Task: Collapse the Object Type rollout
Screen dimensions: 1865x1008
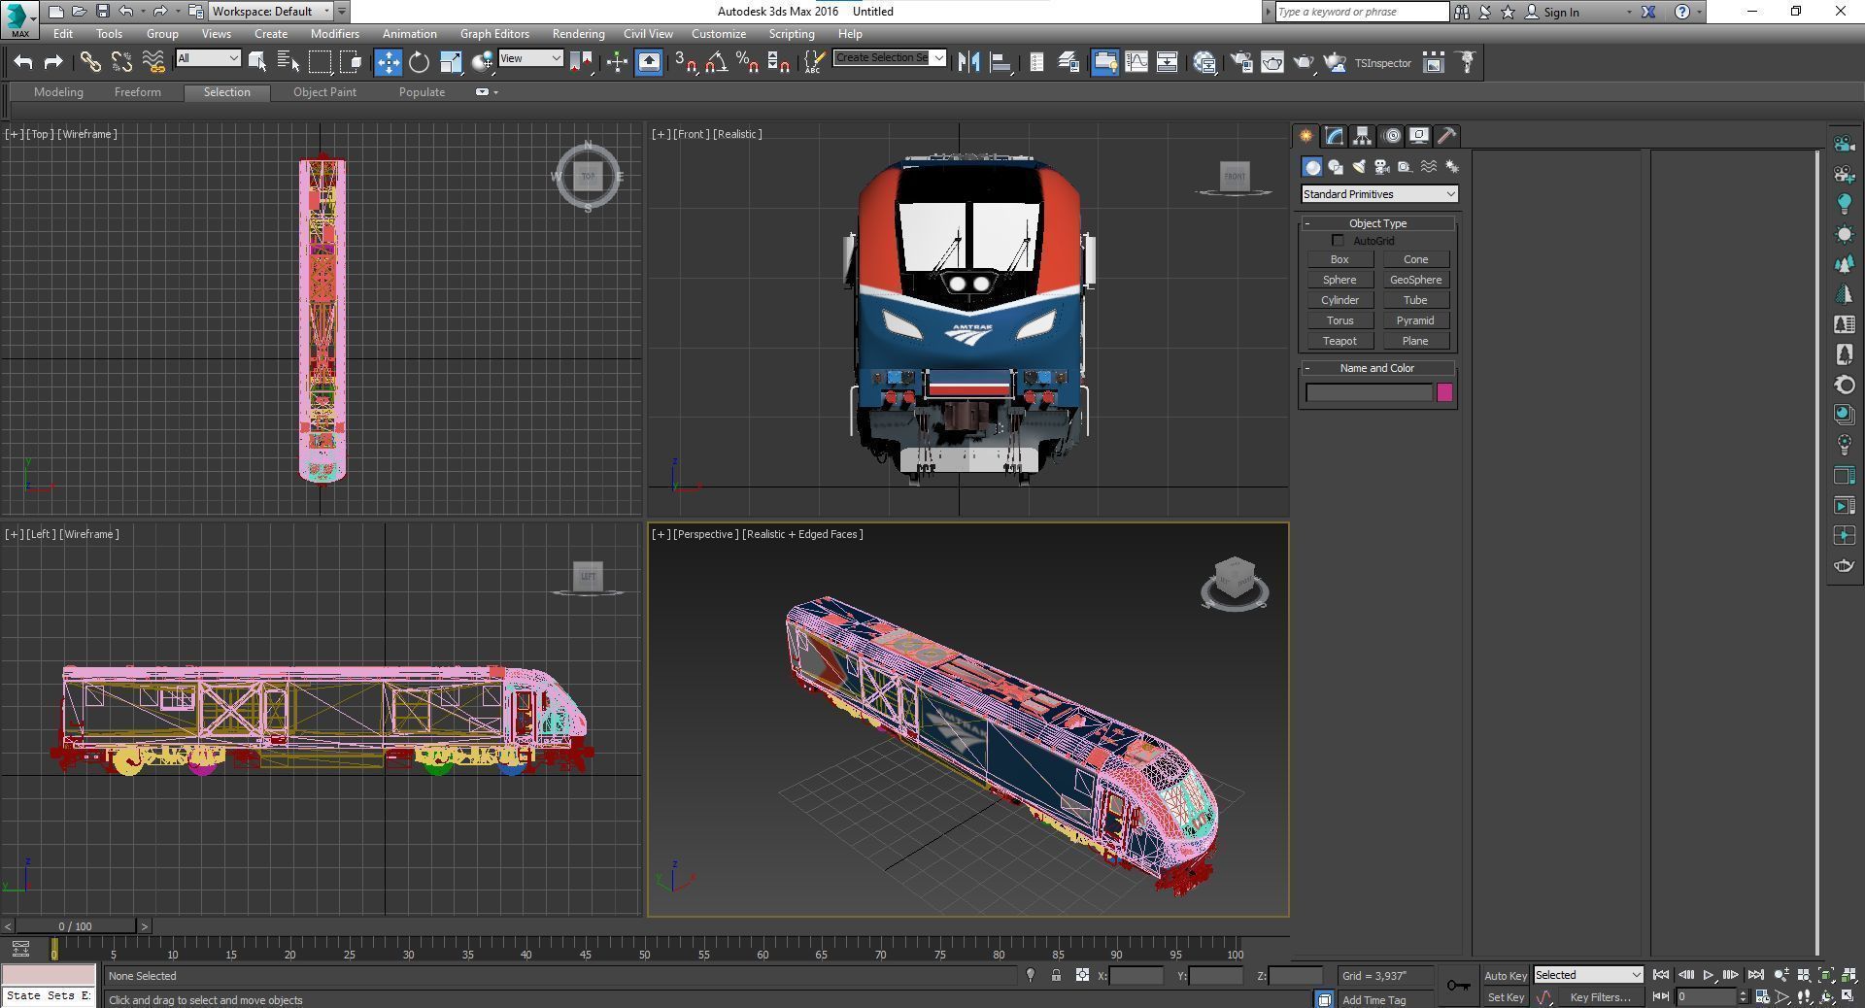Action: (x=1377, y=223)
